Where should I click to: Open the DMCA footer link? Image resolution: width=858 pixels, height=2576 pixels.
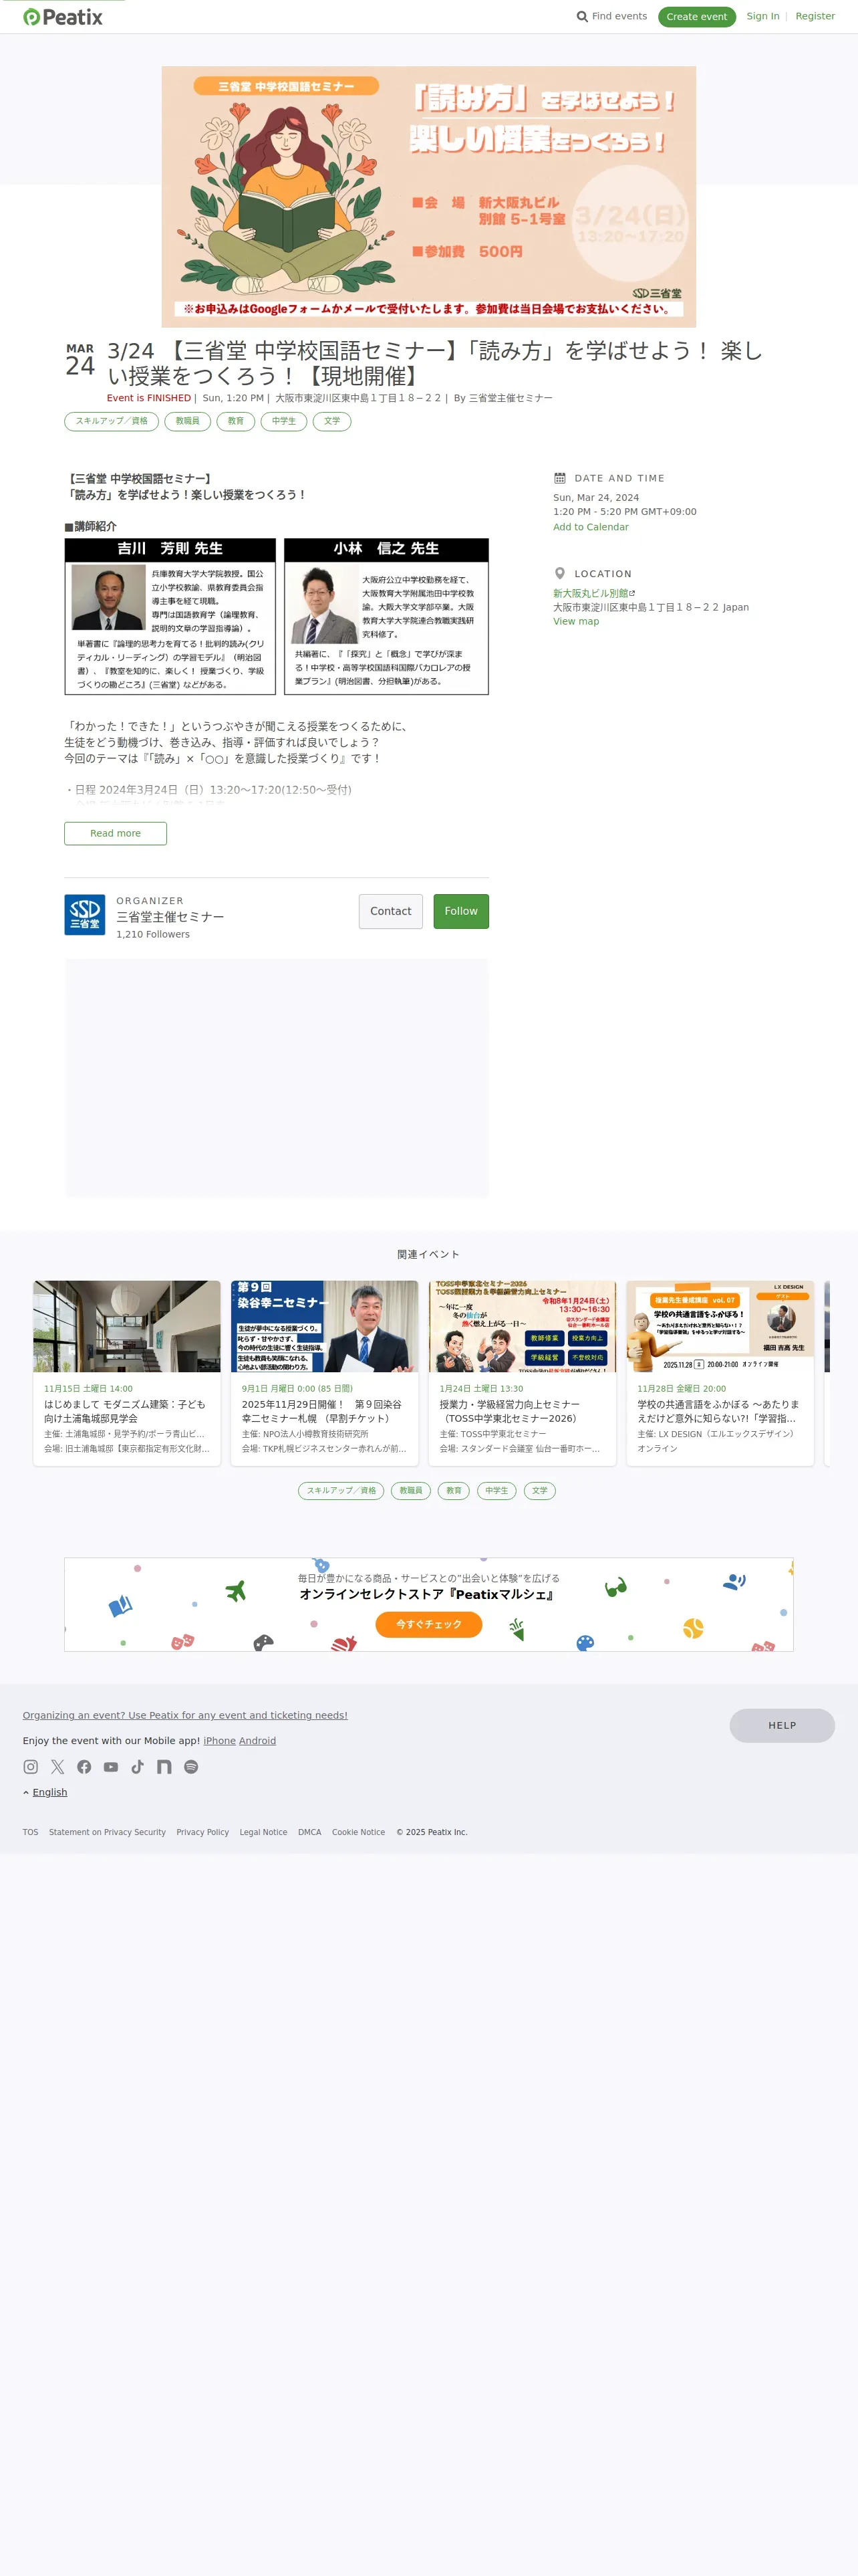[309, 1832]
